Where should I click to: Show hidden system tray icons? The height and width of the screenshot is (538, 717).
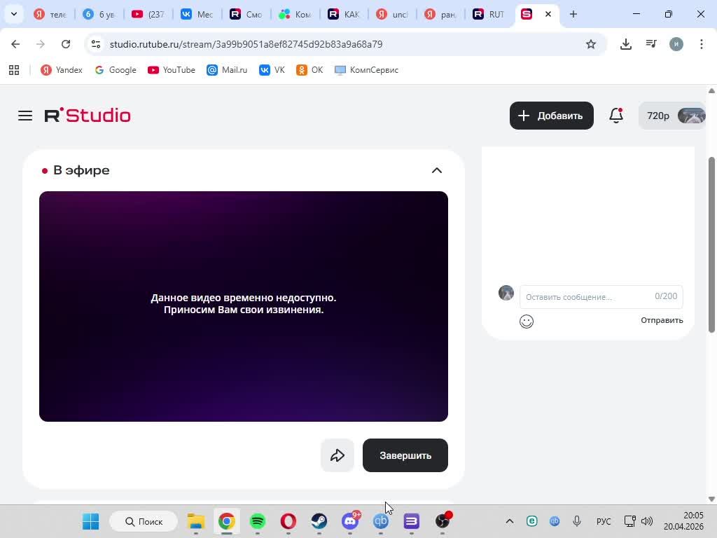point(510,521)
